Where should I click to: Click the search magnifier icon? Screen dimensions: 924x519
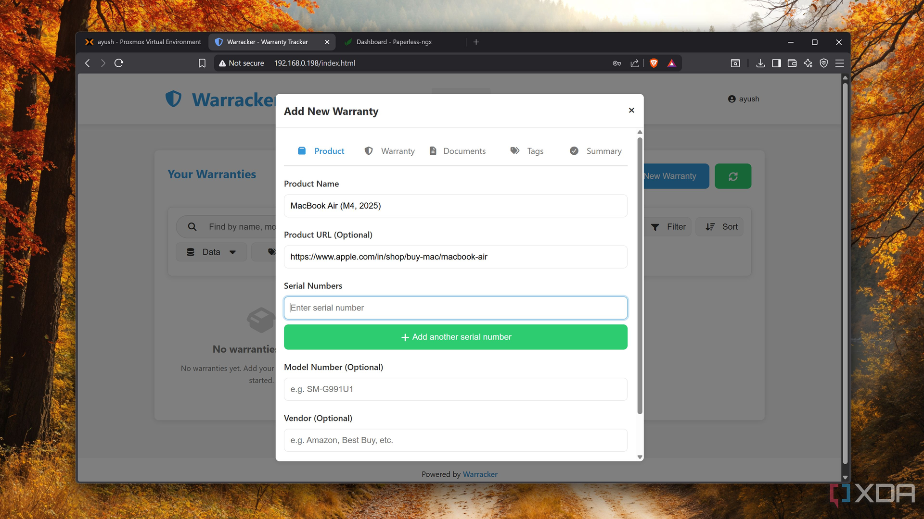click(x=192, y=227)
